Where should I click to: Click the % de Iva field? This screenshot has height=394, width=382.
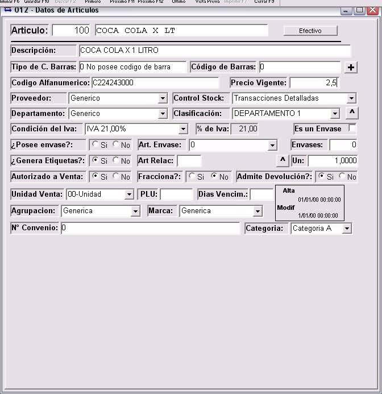point(244,129)
